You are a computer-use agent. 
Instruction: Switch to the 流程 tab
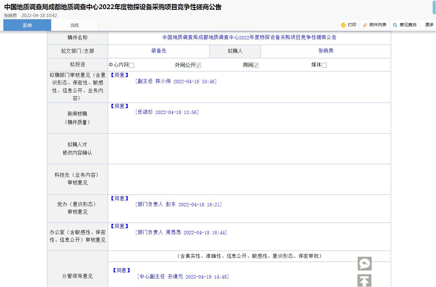coord(74,25)
